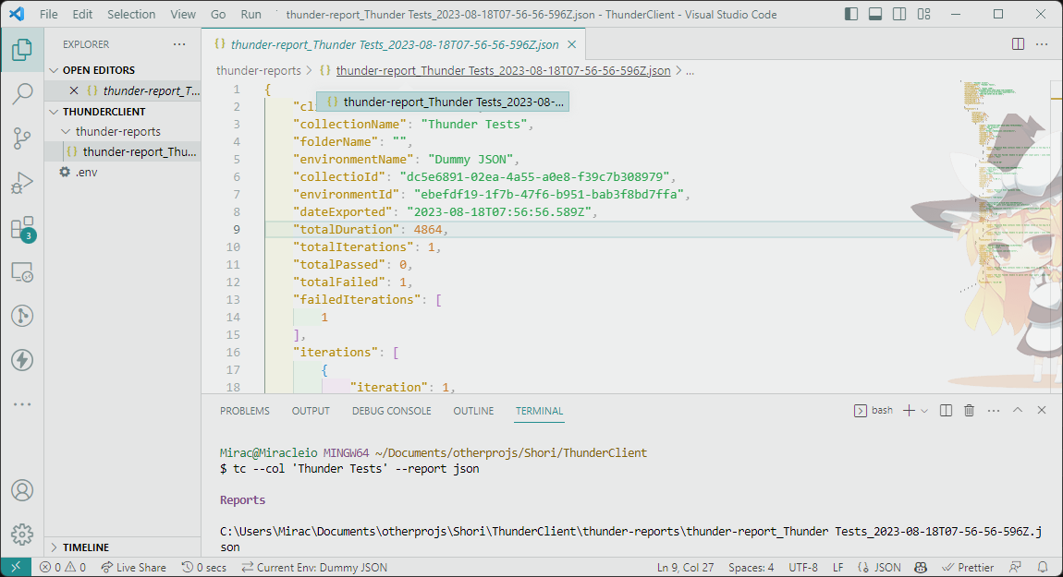Open the Source Control view icon
This screenshot has height=577, width=1063.
pos(22,138)
